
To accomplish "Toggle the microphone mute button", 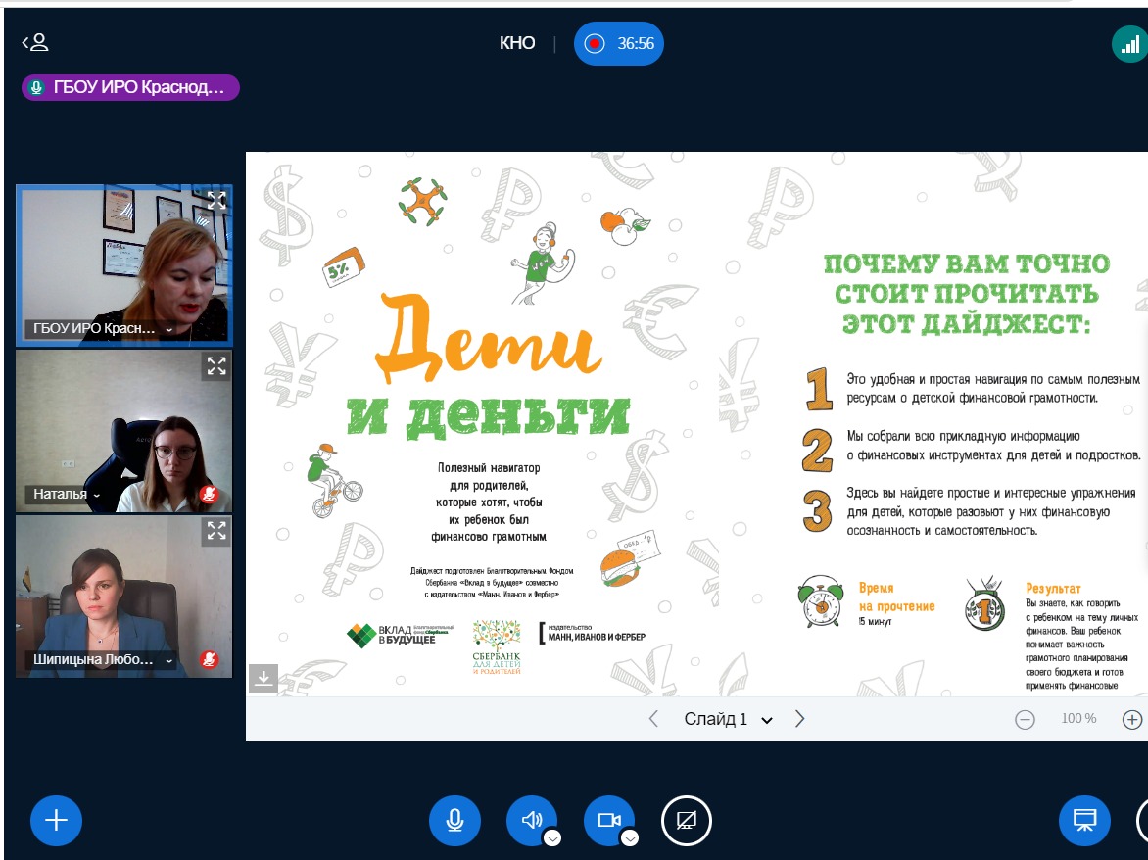I will tap(454, 820).
